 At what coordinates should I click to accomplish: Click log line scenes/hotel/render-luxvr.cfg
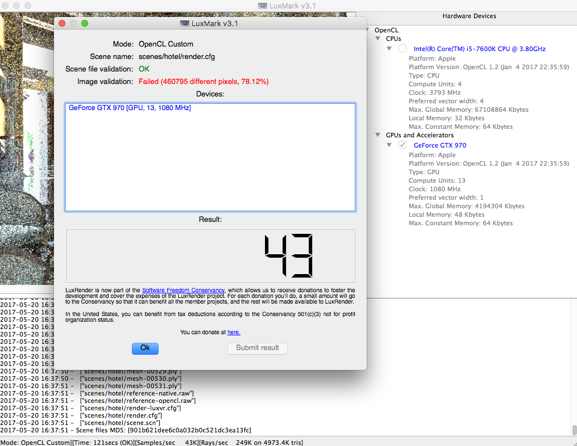[x=90, y=408]
